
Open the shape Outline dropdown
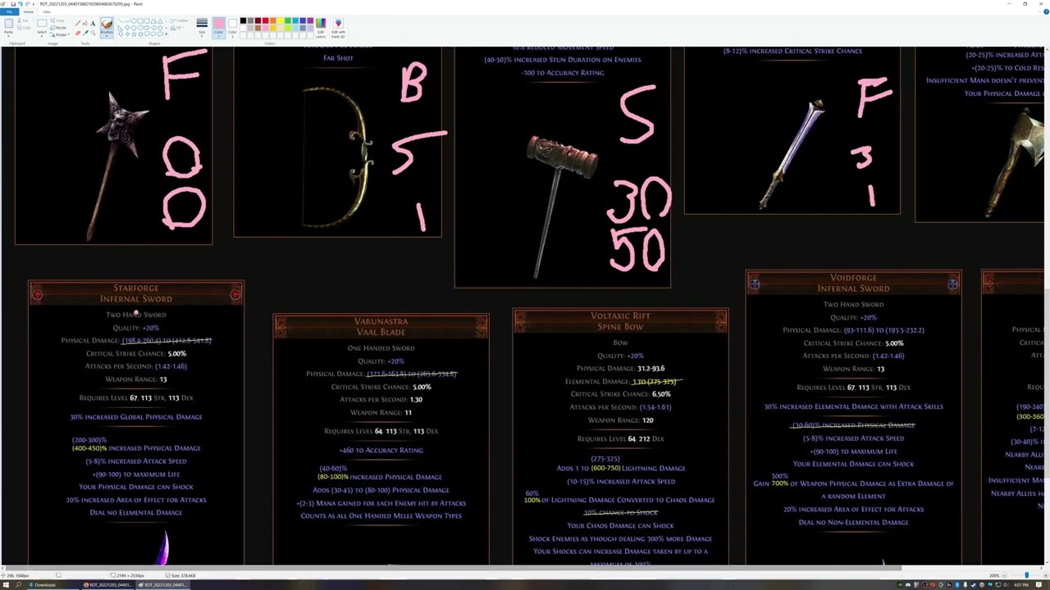pos(180,20)
